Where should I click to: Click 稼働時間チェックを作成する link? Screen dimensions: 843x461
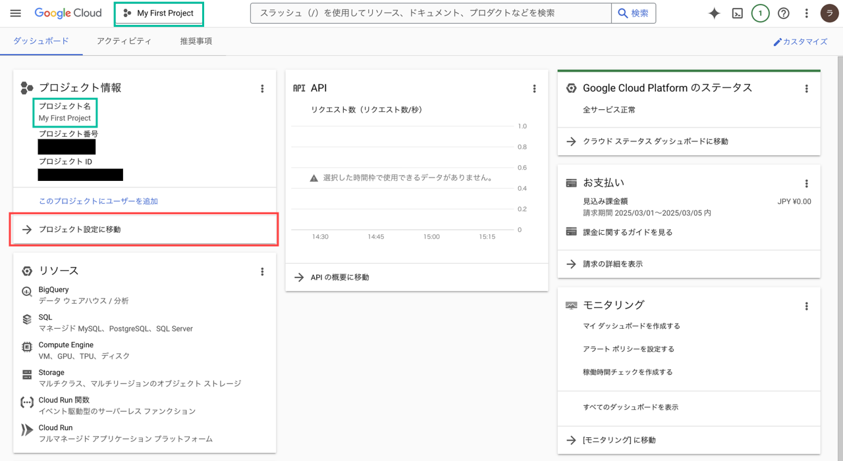click(x=628, y=372)
